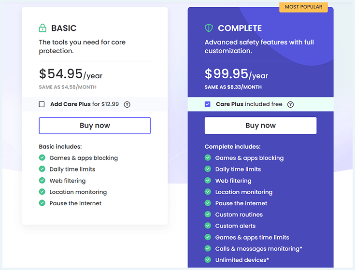The height and width of the screenshot is (270, 355).
Task: Click the checkmark for Basic Daily time limits
Action: click(42, 169)
